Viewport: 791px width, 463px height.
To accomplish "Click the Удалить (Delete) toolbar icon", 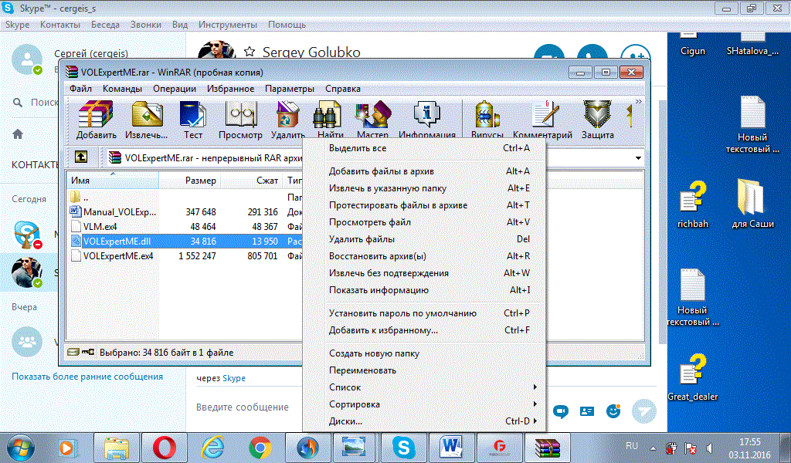I will point(287,120).
